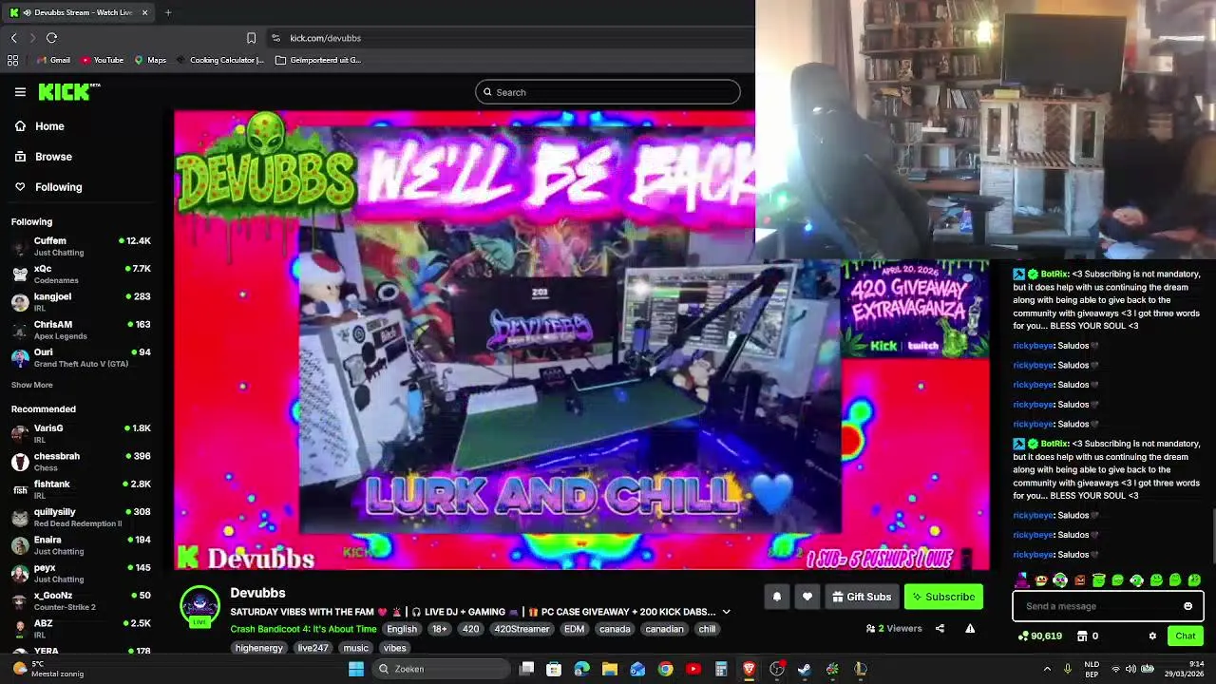This screenshot has height=684, width=1216.
Task: Open the Cooking Calculator bookmark
Action: point(219,60)
